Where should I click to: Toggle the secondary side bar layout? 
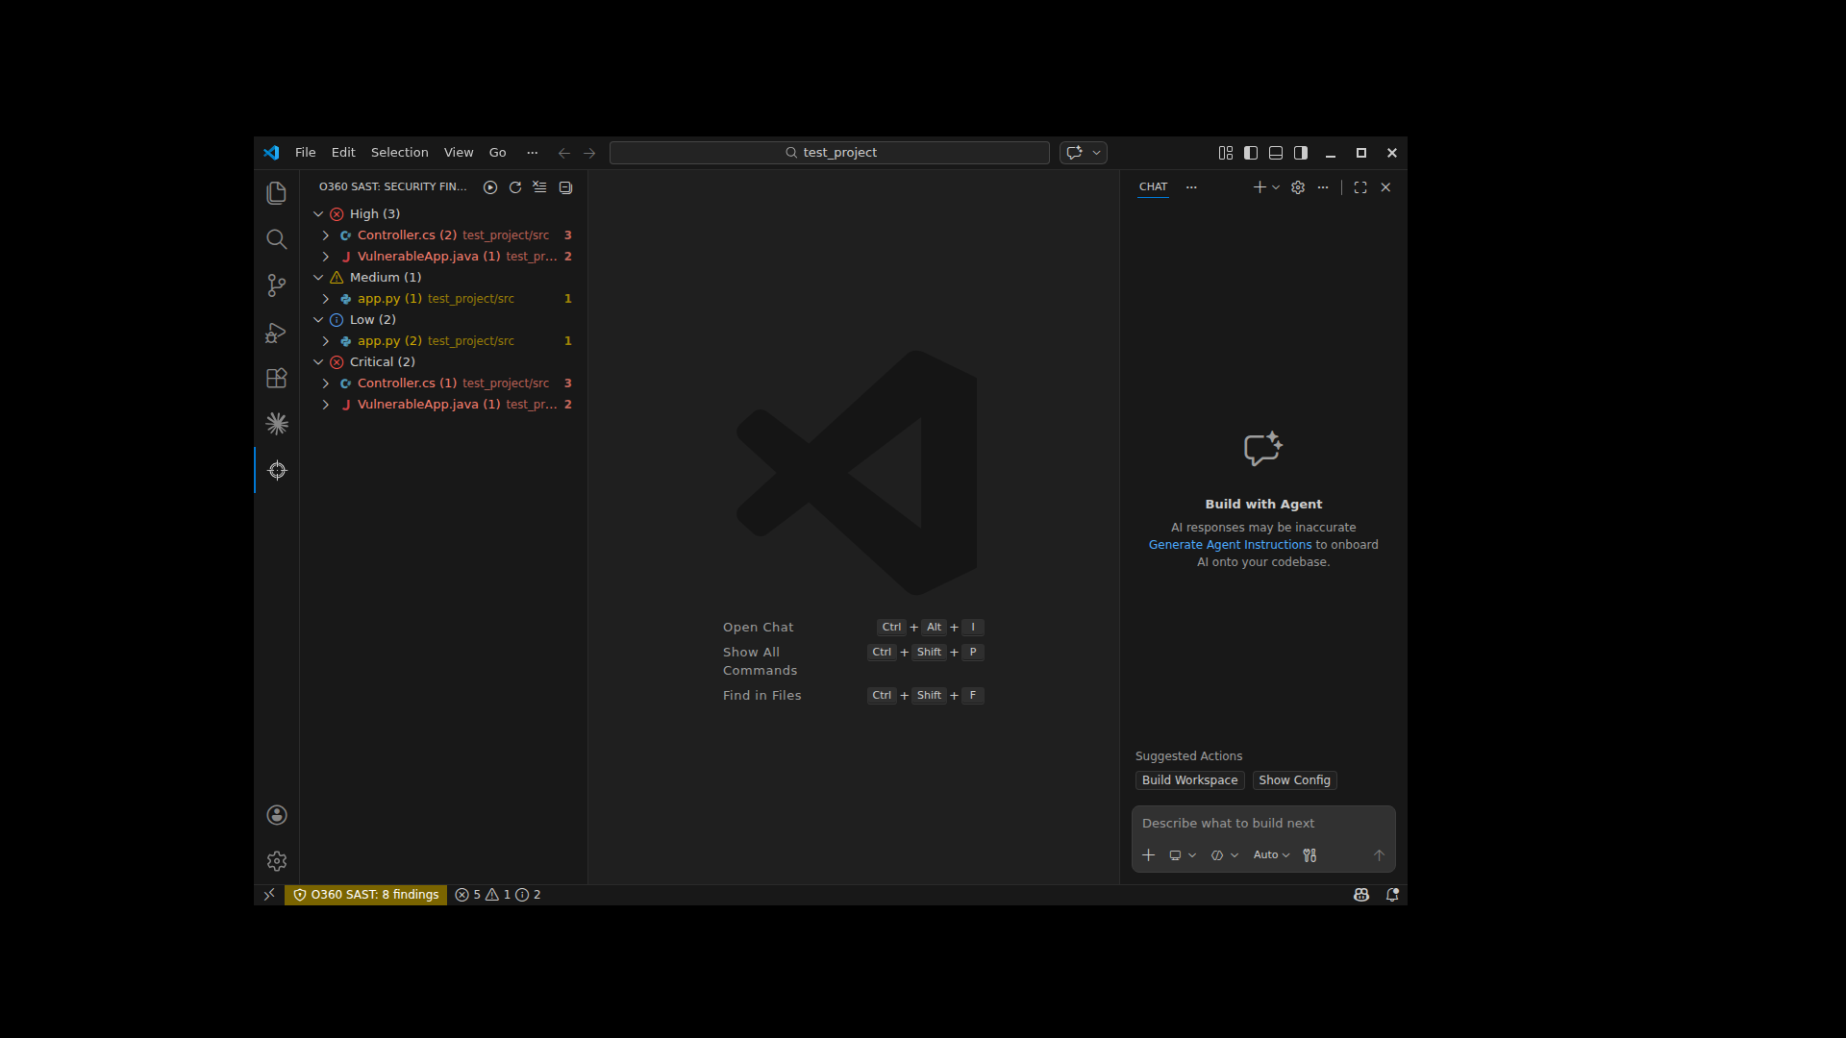1301,153
